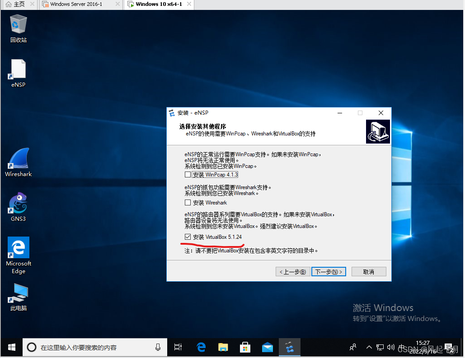
Task: Click the note about VirtualBox non-English directory
Action: coord(251,251)
